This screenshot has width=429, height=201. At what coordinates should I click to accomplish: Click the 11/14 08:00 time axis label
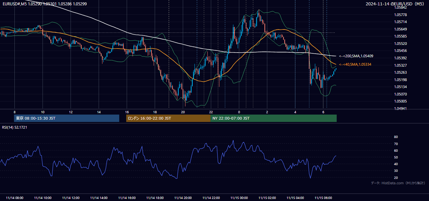tap(15, 198)
